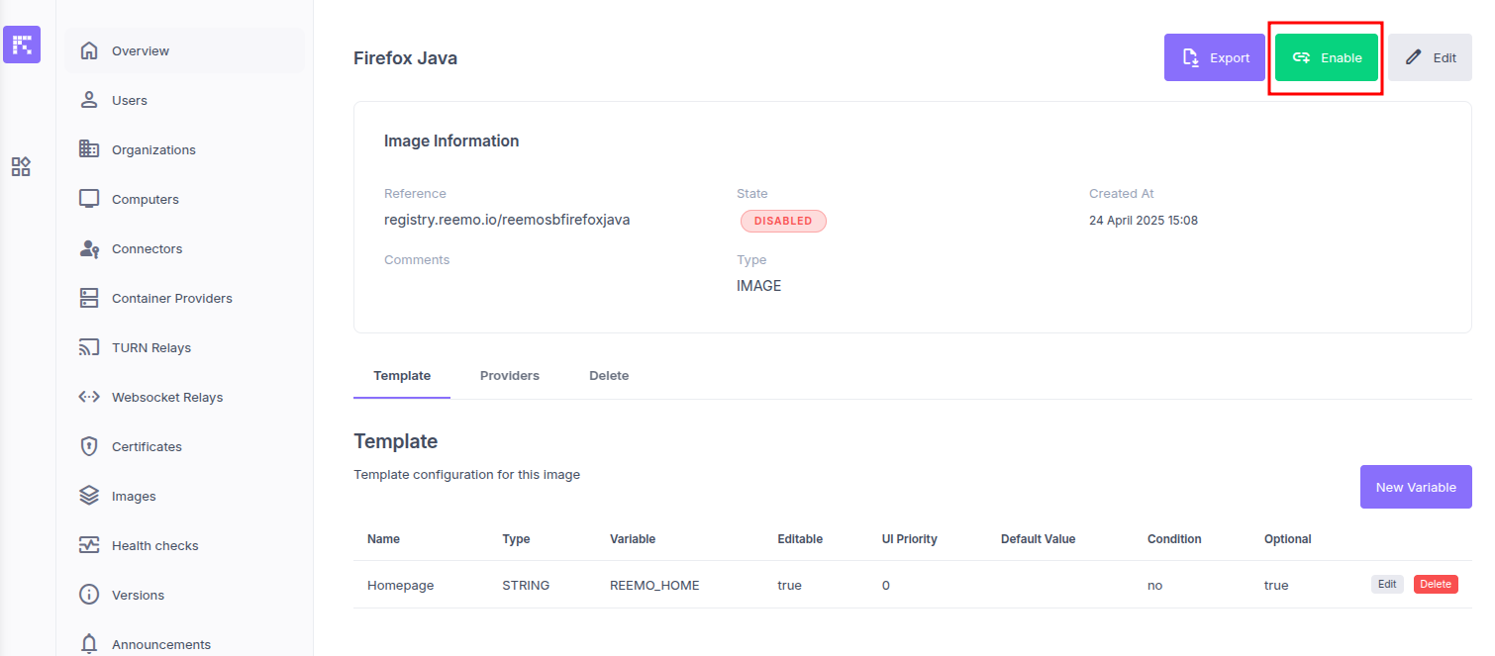Screen dimensions: 1495x656
Task: Open Connectors section
Action: tap(185, 248)
